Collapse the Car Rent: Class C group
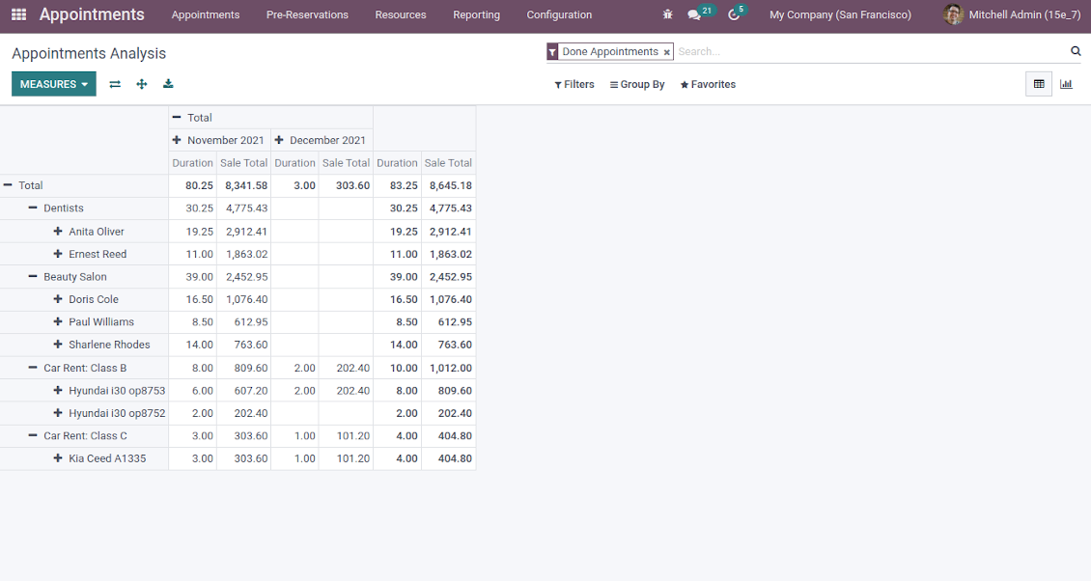Image resolution: width=1091 pixels, height=581 pixels. pos(33,435)
